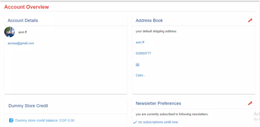Click the currently subscribed newsletters label
The width and height of the screenshot is (260, 127).
pos(172,114)
